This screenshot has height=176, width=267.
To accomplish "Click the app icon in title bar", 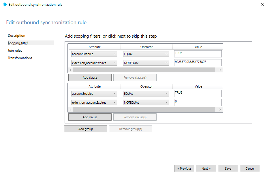I will [5, 5].
